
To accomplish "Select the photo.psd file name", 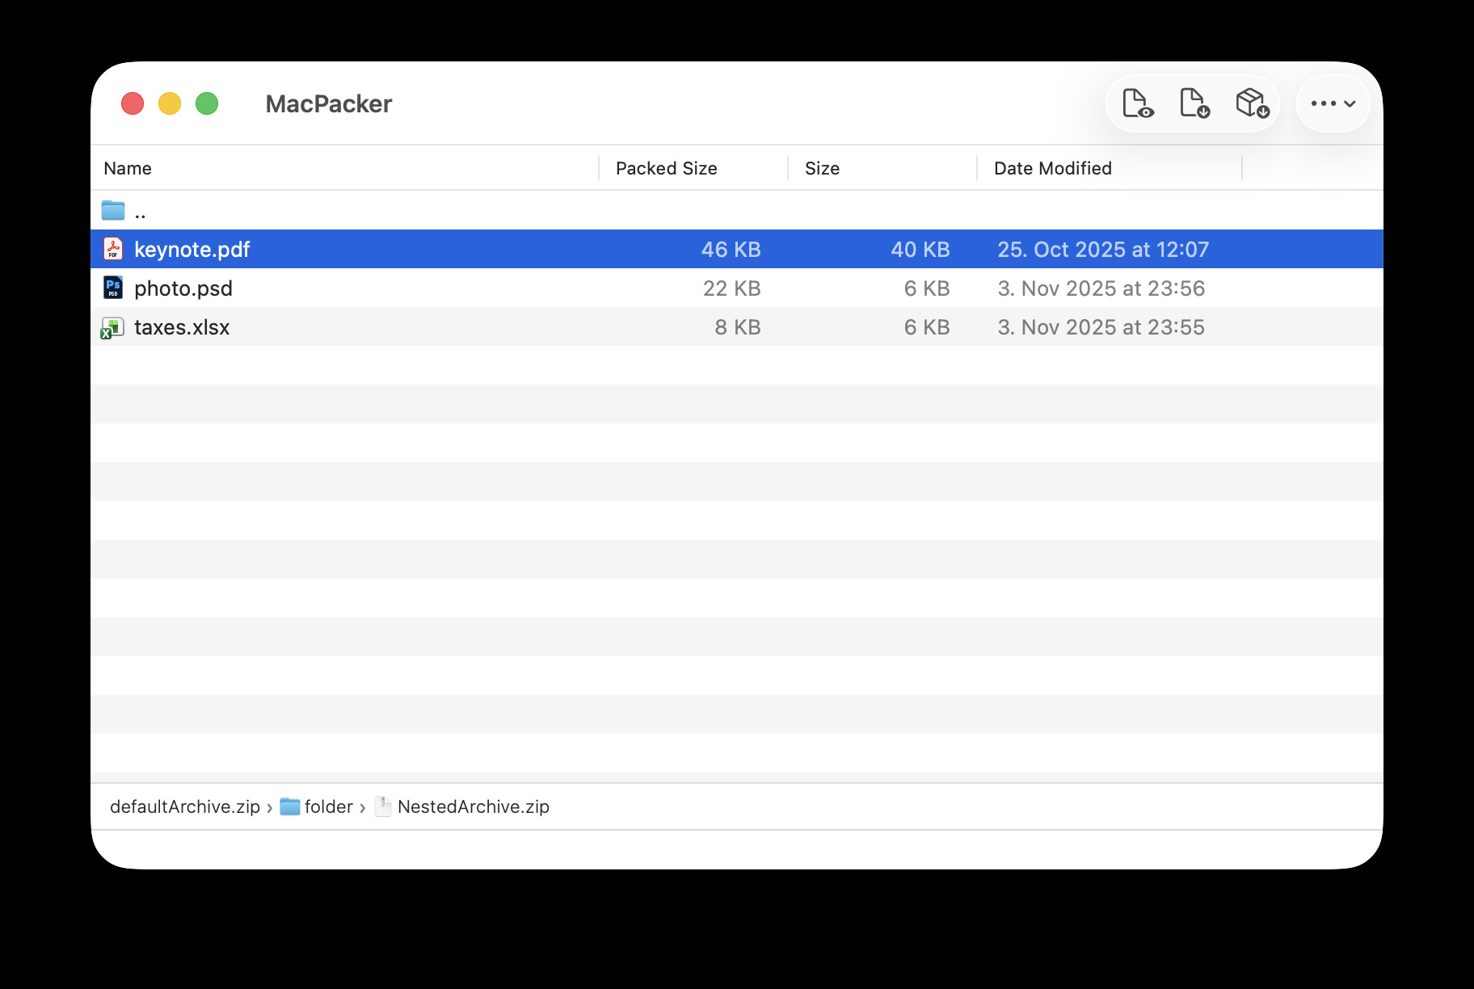I will pyautogui.click(x=183, y=288).
